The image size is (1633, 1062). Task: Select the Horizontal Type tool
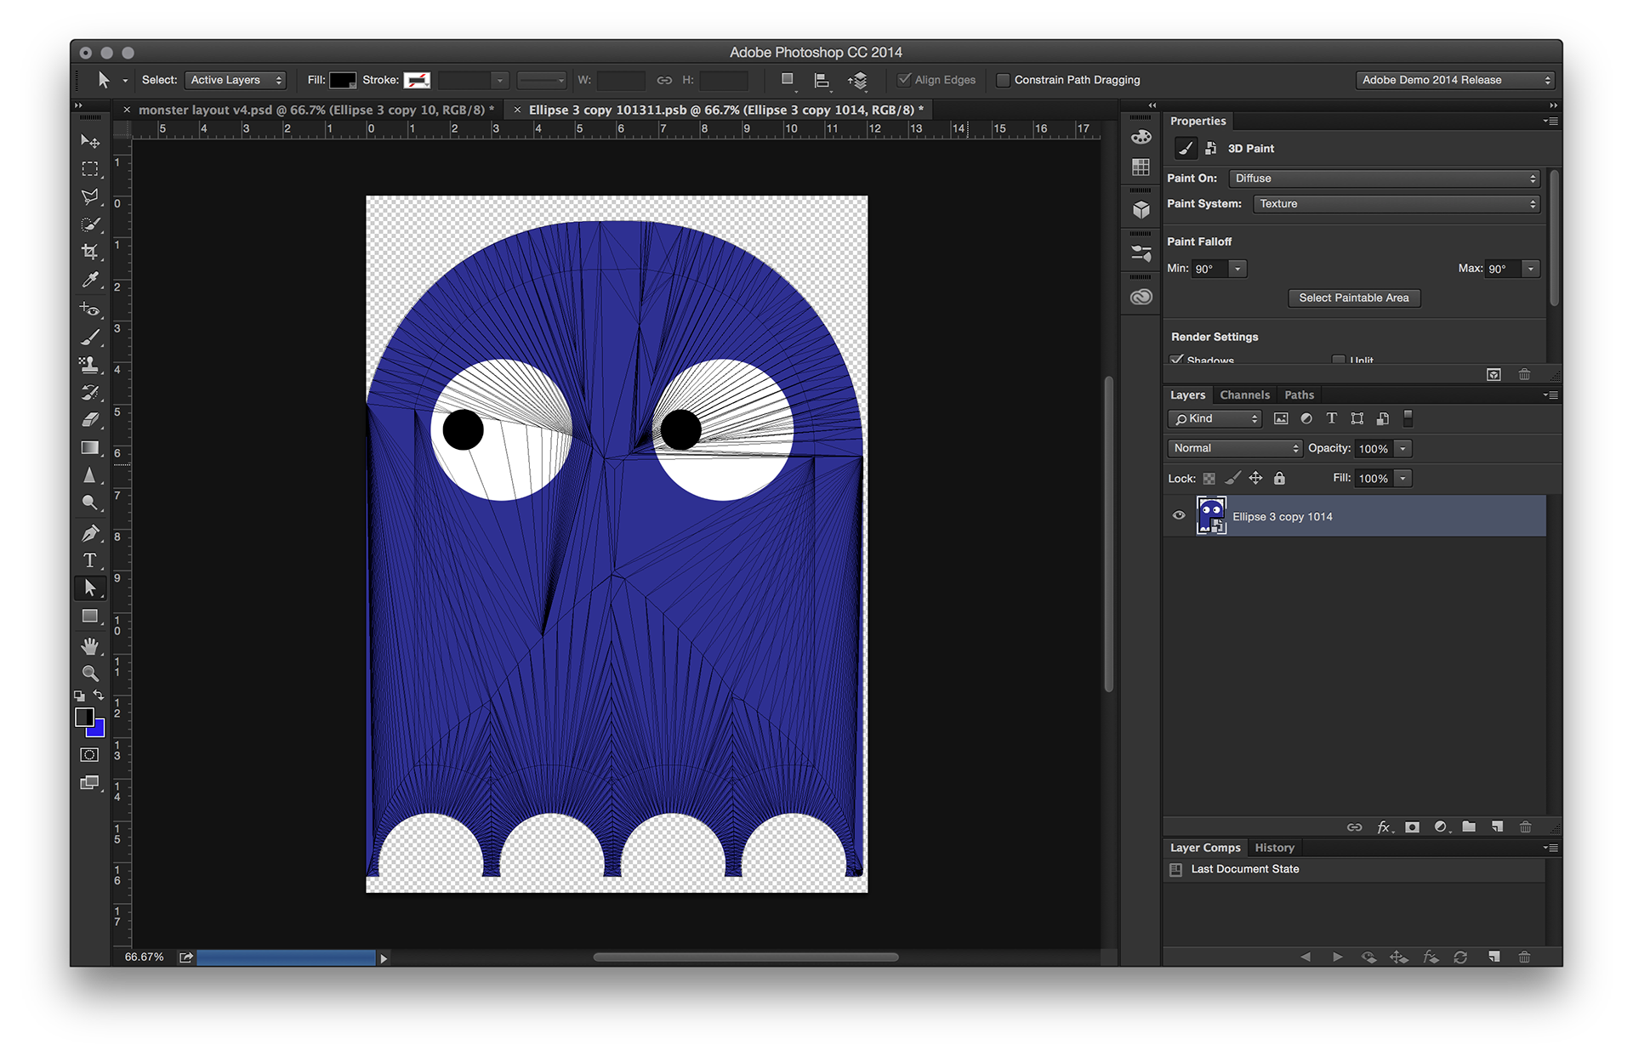tap(89, 560)
